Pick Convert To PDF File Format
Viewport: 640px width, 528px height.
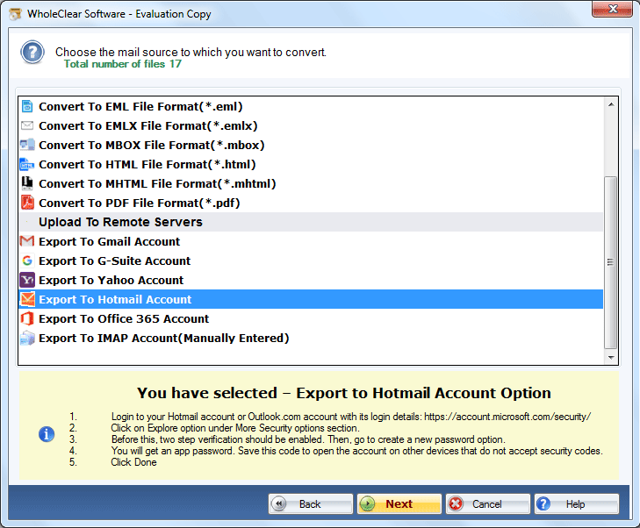pos(311,203)
